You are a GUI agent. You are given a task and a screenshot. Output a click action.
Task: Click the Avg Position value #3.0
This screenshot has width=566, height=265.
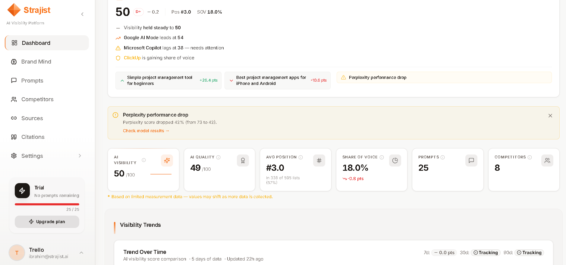pyautogui.click(x=275, y=168)
